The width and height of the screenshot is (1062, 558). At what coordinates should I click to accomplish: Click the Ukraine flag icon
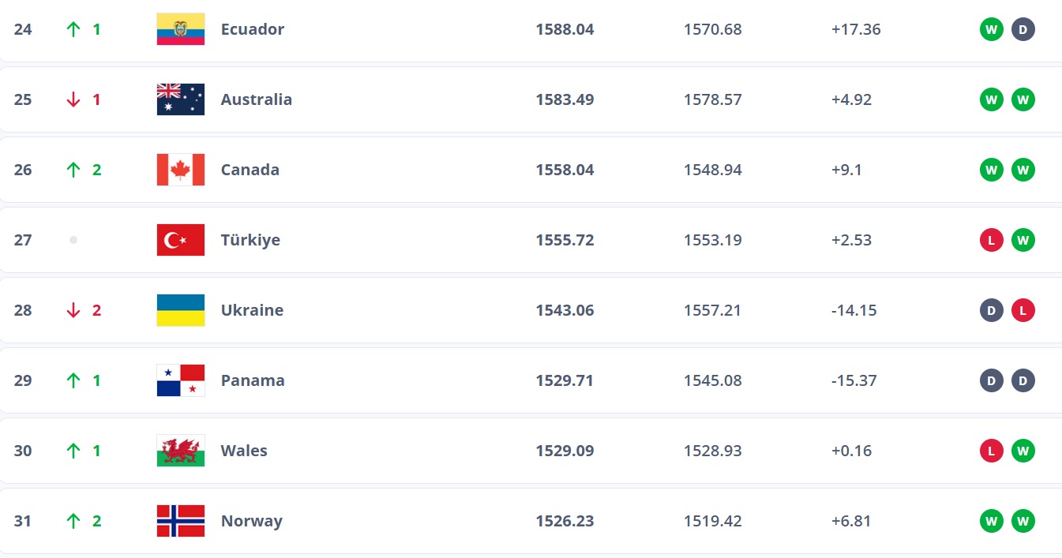pyautogui.click(x=181, y=310)
